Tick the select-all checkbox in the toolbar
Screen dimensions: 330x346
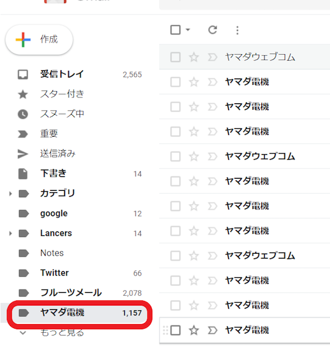(x=176, y=30)
